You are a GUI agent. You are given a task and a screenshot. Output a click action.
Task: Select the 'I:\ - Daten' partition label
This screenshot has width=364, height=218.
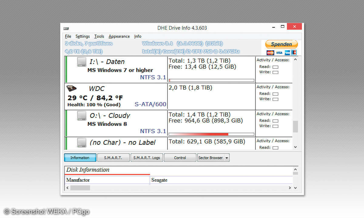pos(107,62)
